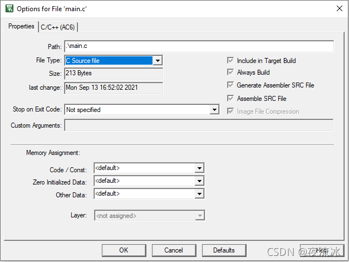Click the Generate Assembler SRC File label
The width and height of the screenshot is (349, 262).
tap(276, 85)
